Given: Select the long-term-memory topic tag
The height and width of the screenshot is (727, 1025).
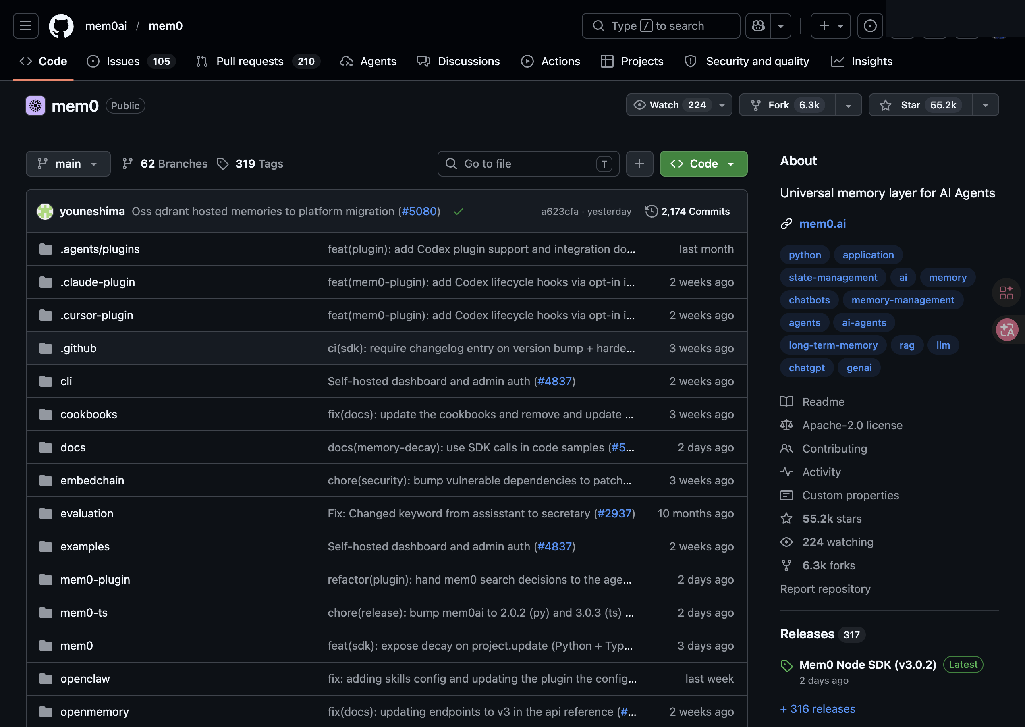Looking at the screenshot, I should tap(833, 345).
